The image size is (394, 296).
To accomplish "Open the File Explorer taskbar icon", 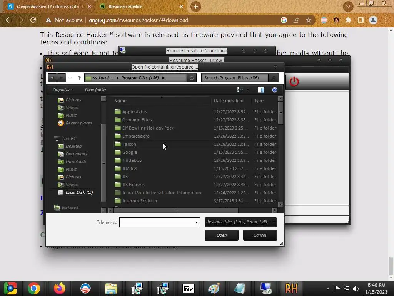I will pos(111,288).
